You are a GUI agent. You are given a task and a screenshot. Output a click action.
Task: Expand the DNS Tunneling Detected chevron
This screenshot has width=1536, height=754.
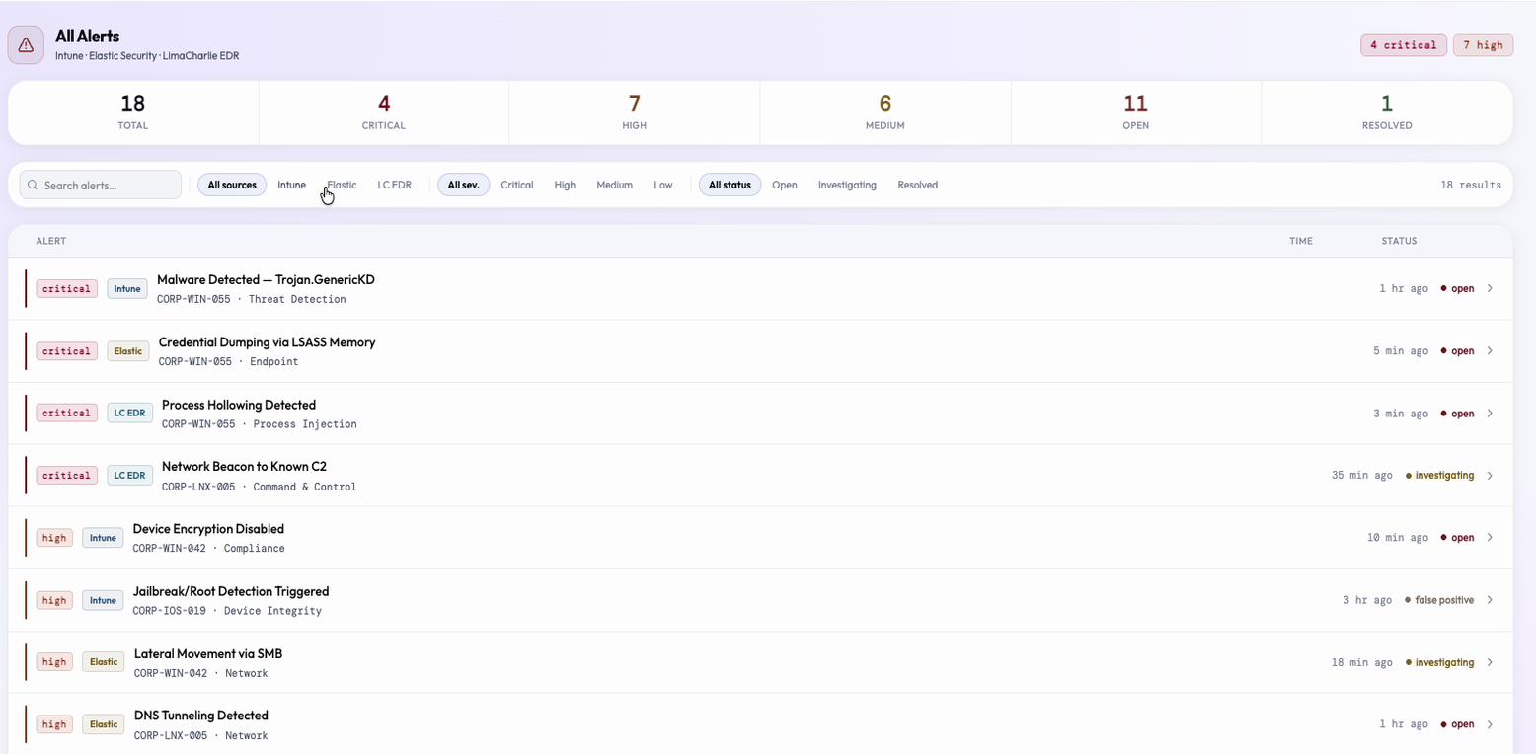click(1490, 724)
